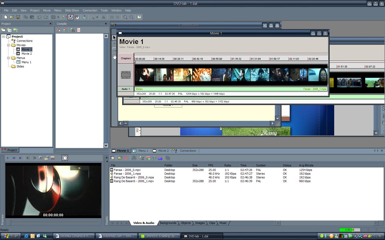Select the arrow pointer tool in Movie window
Image resolution: width=385 pixels, height=240 pixels.
114,38
